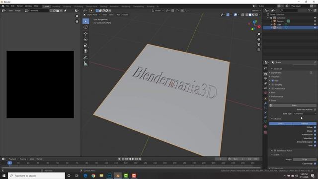Hide the Plane object via eye icon
The width and height of the screenshot is (318, 179).
tap(315, 28)
